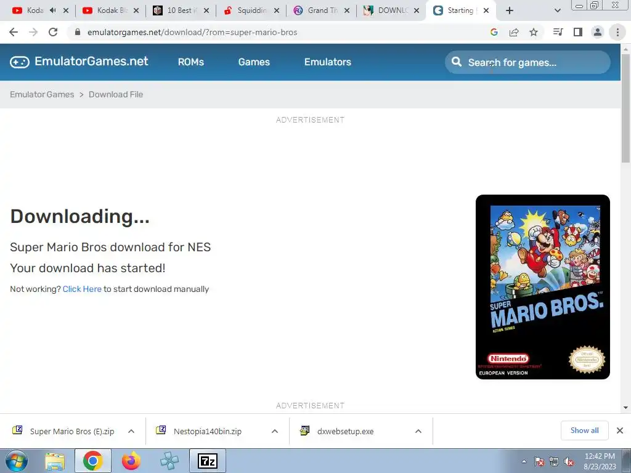Open the ROMs menu
Screen dimensions: 631x473
(x=191, y=62)
